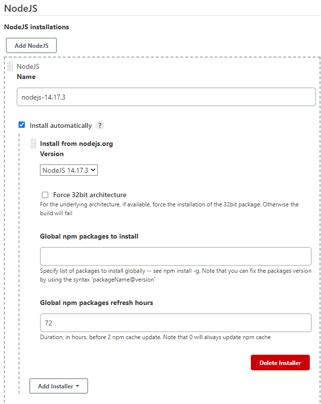Click the Add NodeJS button
This screenshot has width=321, height=404.
click(x=31, y=45)
